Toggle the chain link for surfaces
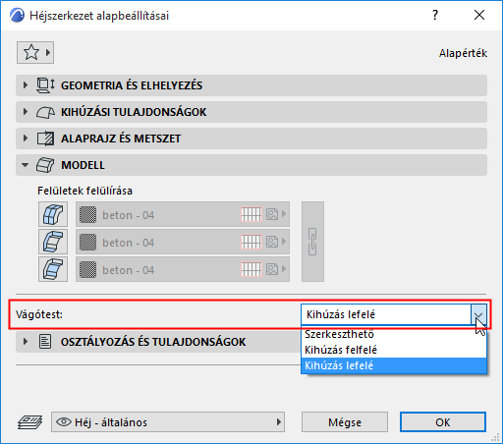This screenshot has height=444, width=503. [312, 242]
